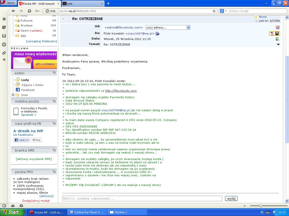
Task: Open Links panel in Opera sidebar
Action: (4, 53)
